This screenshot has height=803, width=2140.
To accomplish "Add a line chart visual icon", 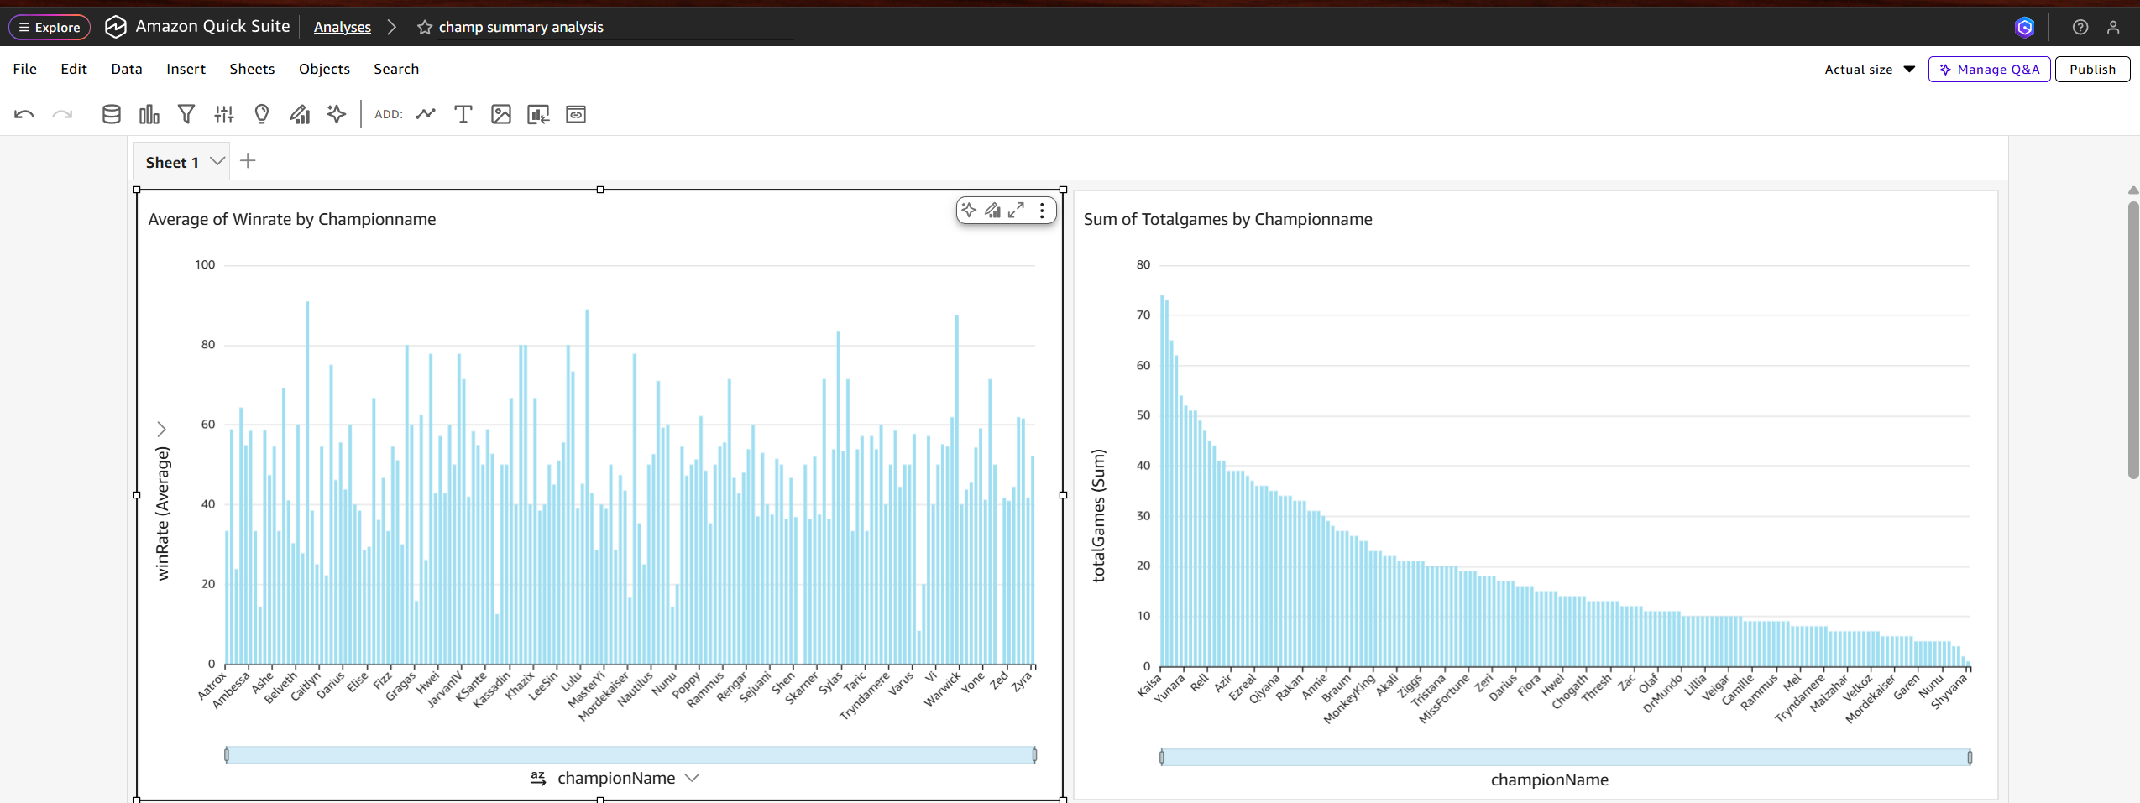I will point(426,114).
